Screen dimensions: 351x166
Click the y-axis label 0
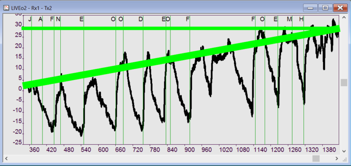(20, 89)
